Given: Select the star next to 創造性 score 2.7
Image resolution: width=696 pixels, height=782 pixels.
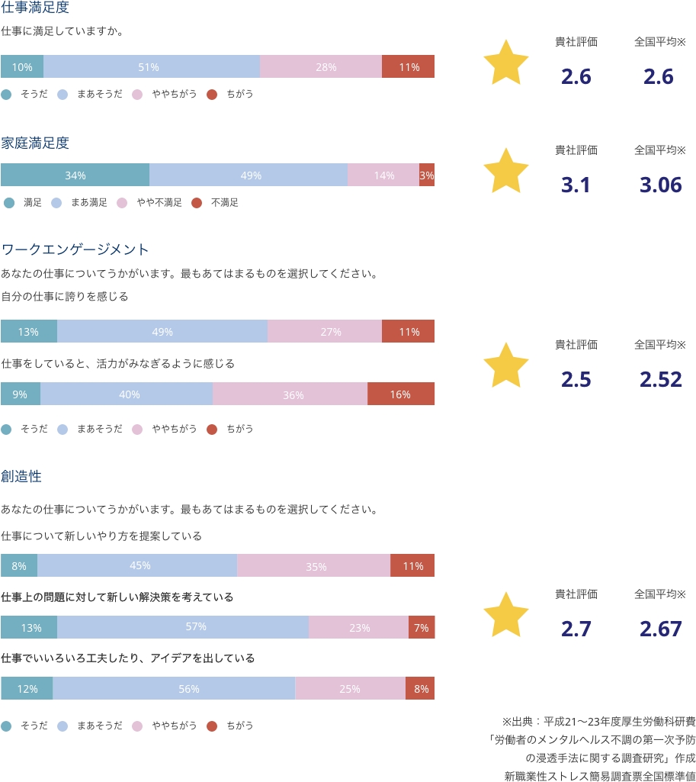Looking at the screenshot, I should tap(505, 615).
